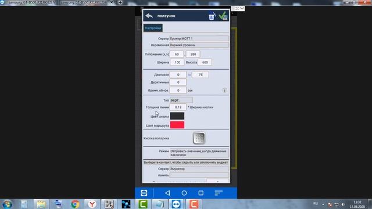The image size is (372, 209).
Task: Tap the Android recent apps square button
Action: click(201, 193)
